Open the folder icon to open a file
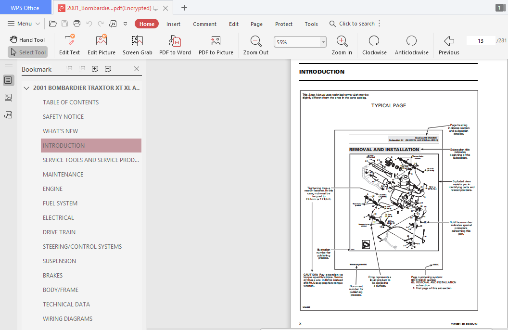 pyautogui.click(x=53, y=23)
